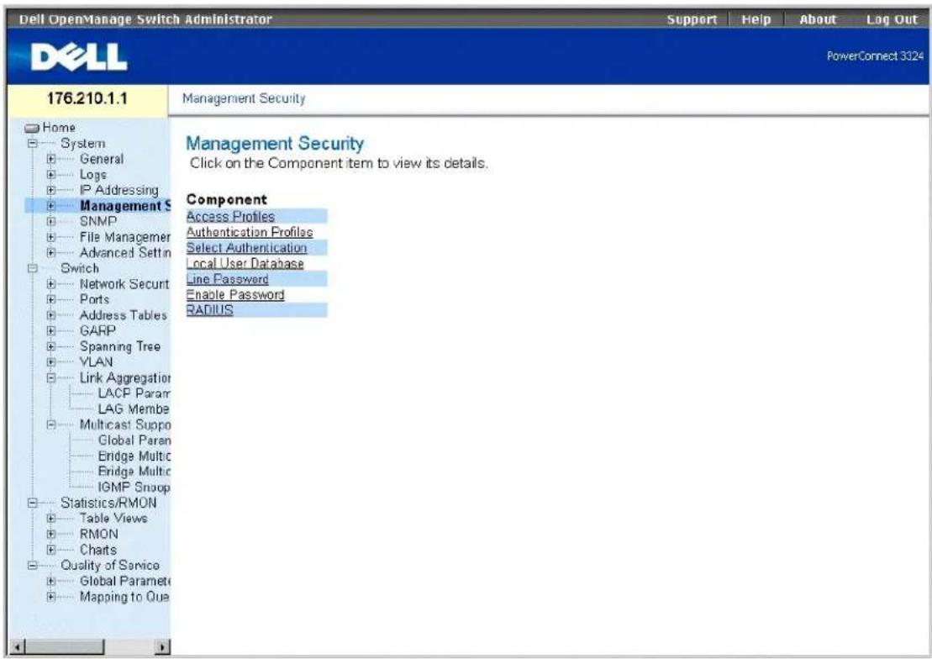Expand the Charts tree node

[x=51, y=550]
